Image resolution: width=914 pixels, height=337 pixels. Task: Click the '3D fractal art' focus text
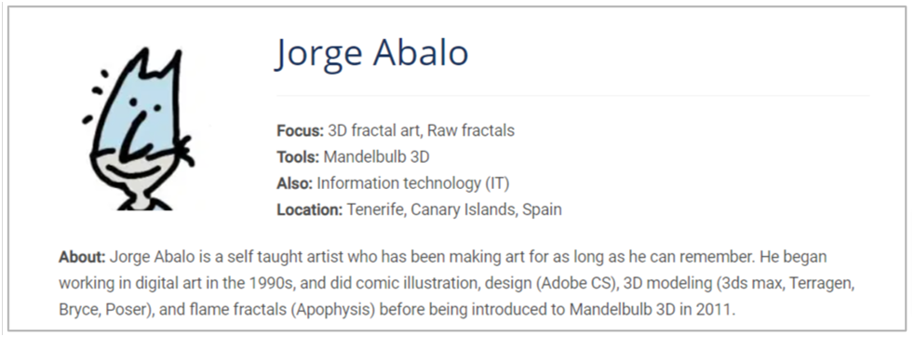click(x=373, y=130)
